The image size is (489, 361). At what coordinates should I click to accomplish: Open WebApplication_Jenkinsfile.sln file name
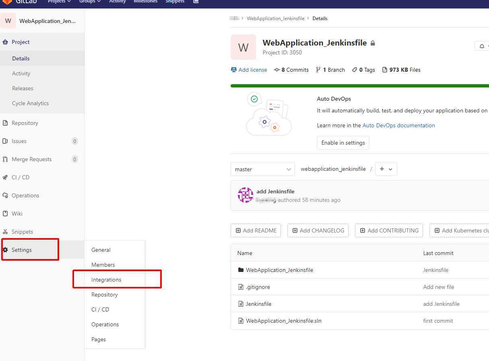(284, 321)
